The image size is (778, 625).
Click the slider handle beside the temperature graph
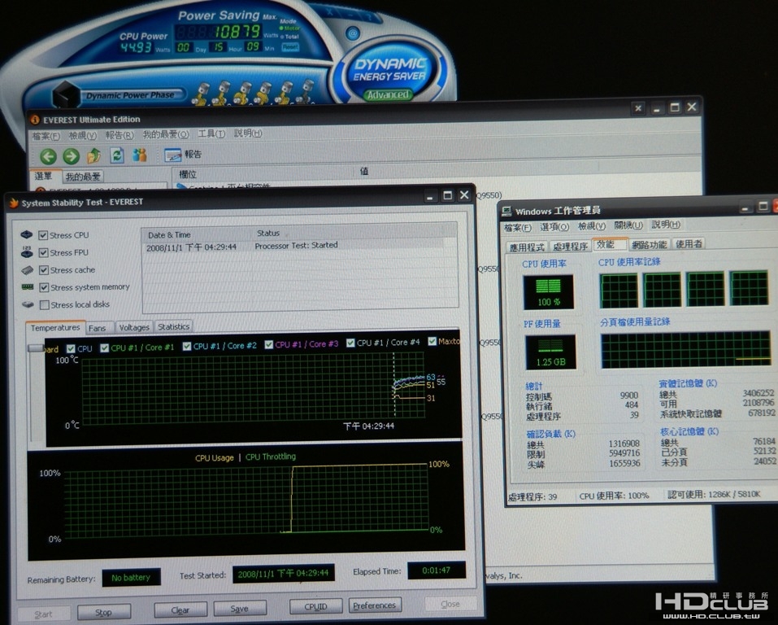[36, 348]
